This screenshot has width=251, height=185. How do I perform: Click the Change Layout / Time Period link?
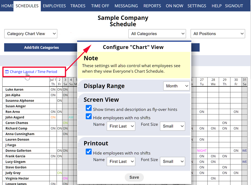click(x=33, y=72)
